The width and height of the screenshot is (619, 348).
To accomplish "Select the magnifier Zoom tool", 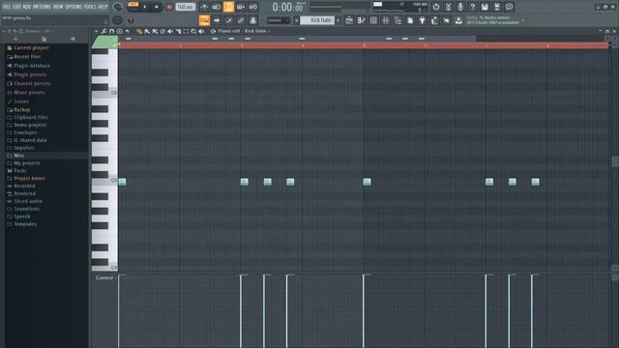I will (193, 31).
